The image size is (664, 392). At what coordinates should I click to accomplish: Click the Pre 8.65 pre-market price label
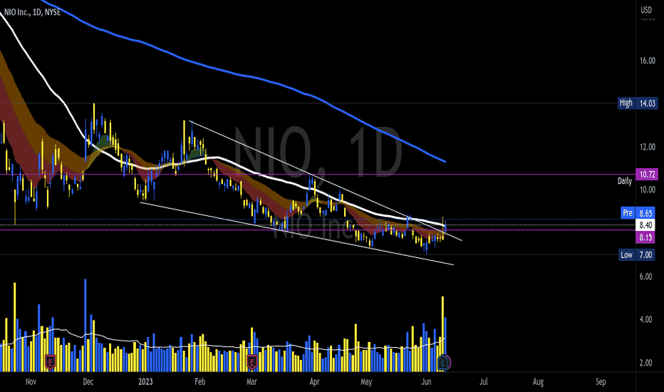coord(639,213)
